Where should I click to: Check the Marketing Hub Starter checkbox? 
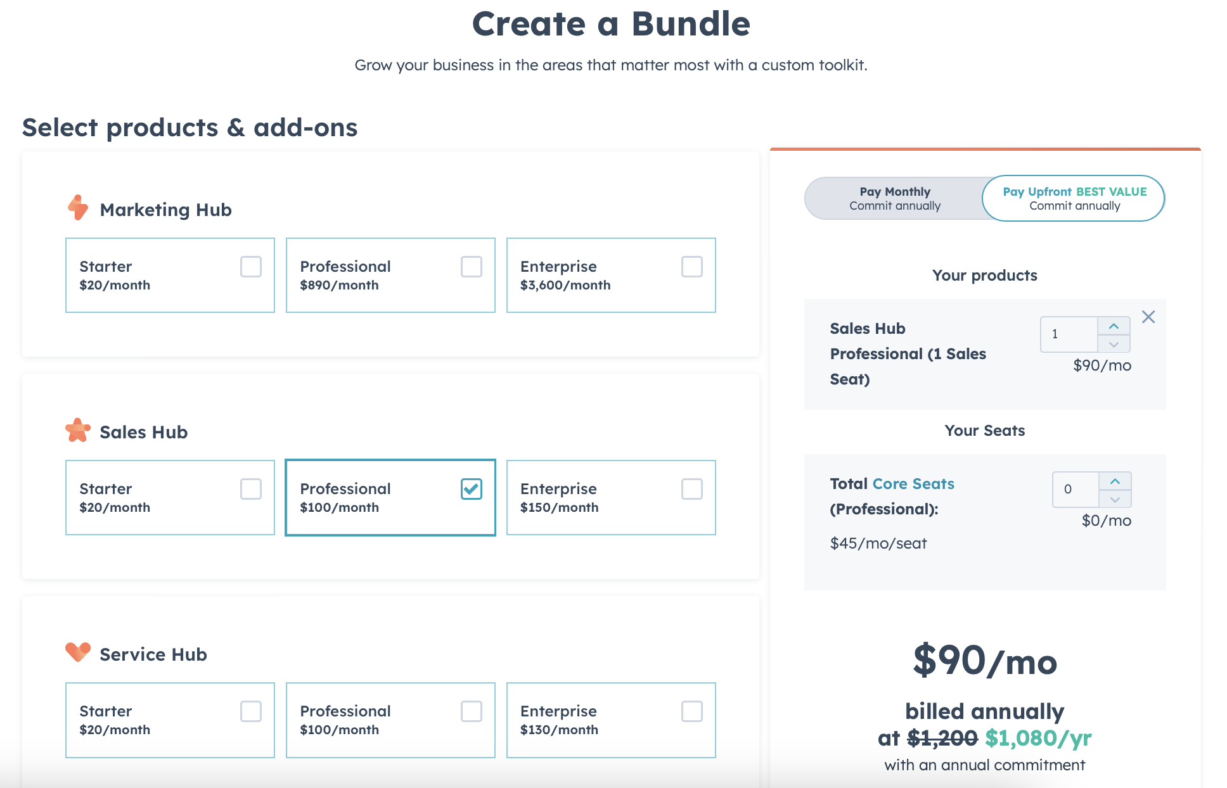click(x=250, y=267)
